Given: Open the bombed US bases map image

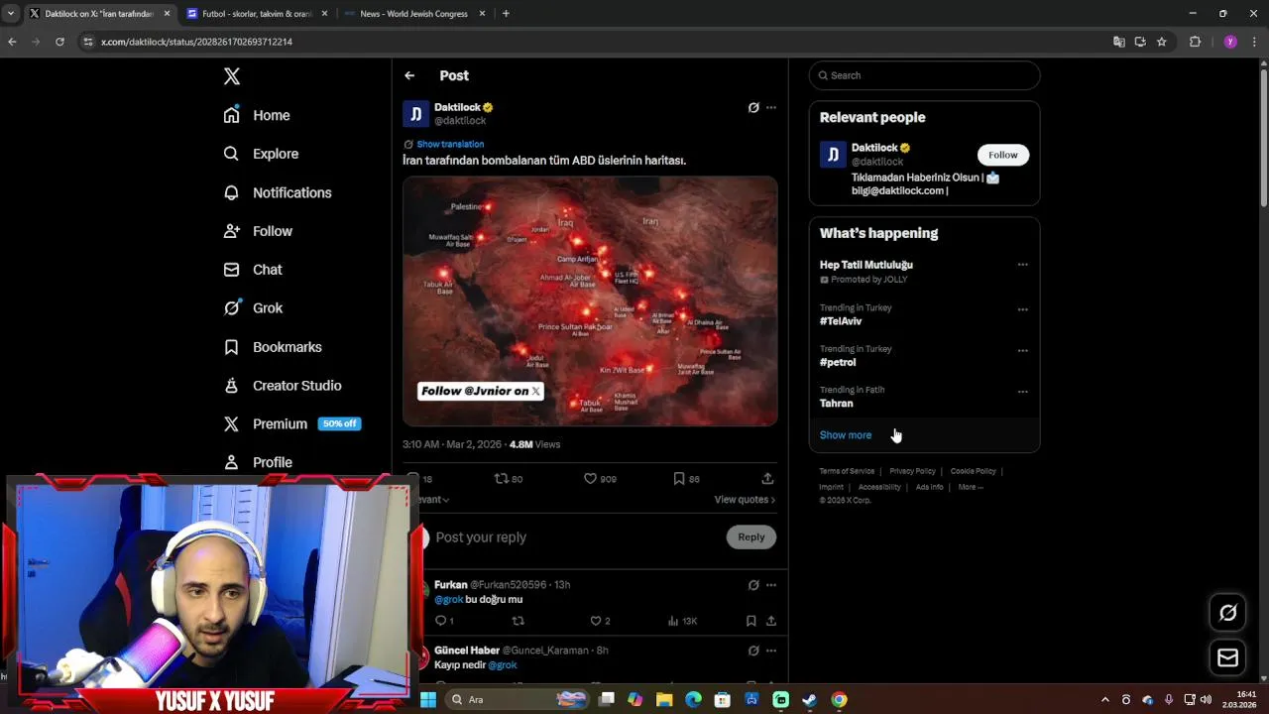Looking at the screenshot, I should [x=590, y=301].
